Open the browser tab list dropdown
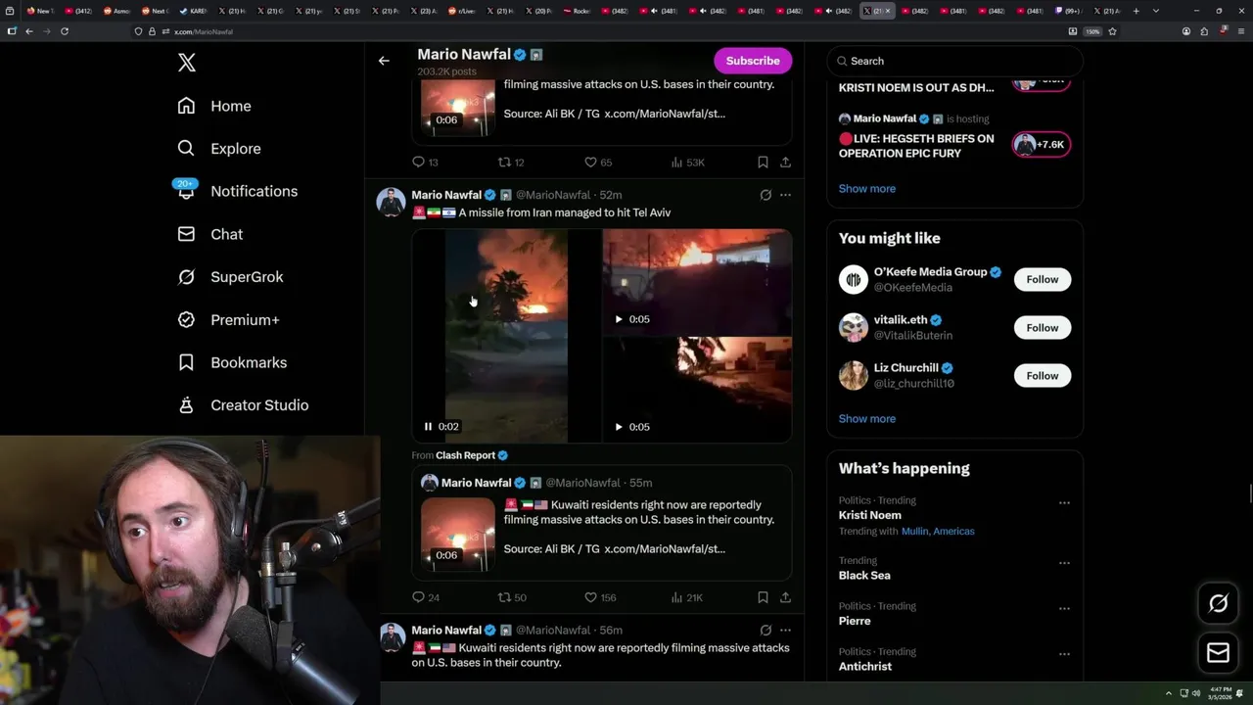Image resolution: width=1253 pixels, height=705 pixels. [1156, 11]
